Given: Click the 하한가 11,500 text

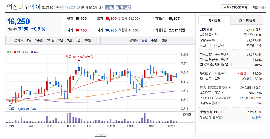Looking at the screenshot, I should (129, 30).
